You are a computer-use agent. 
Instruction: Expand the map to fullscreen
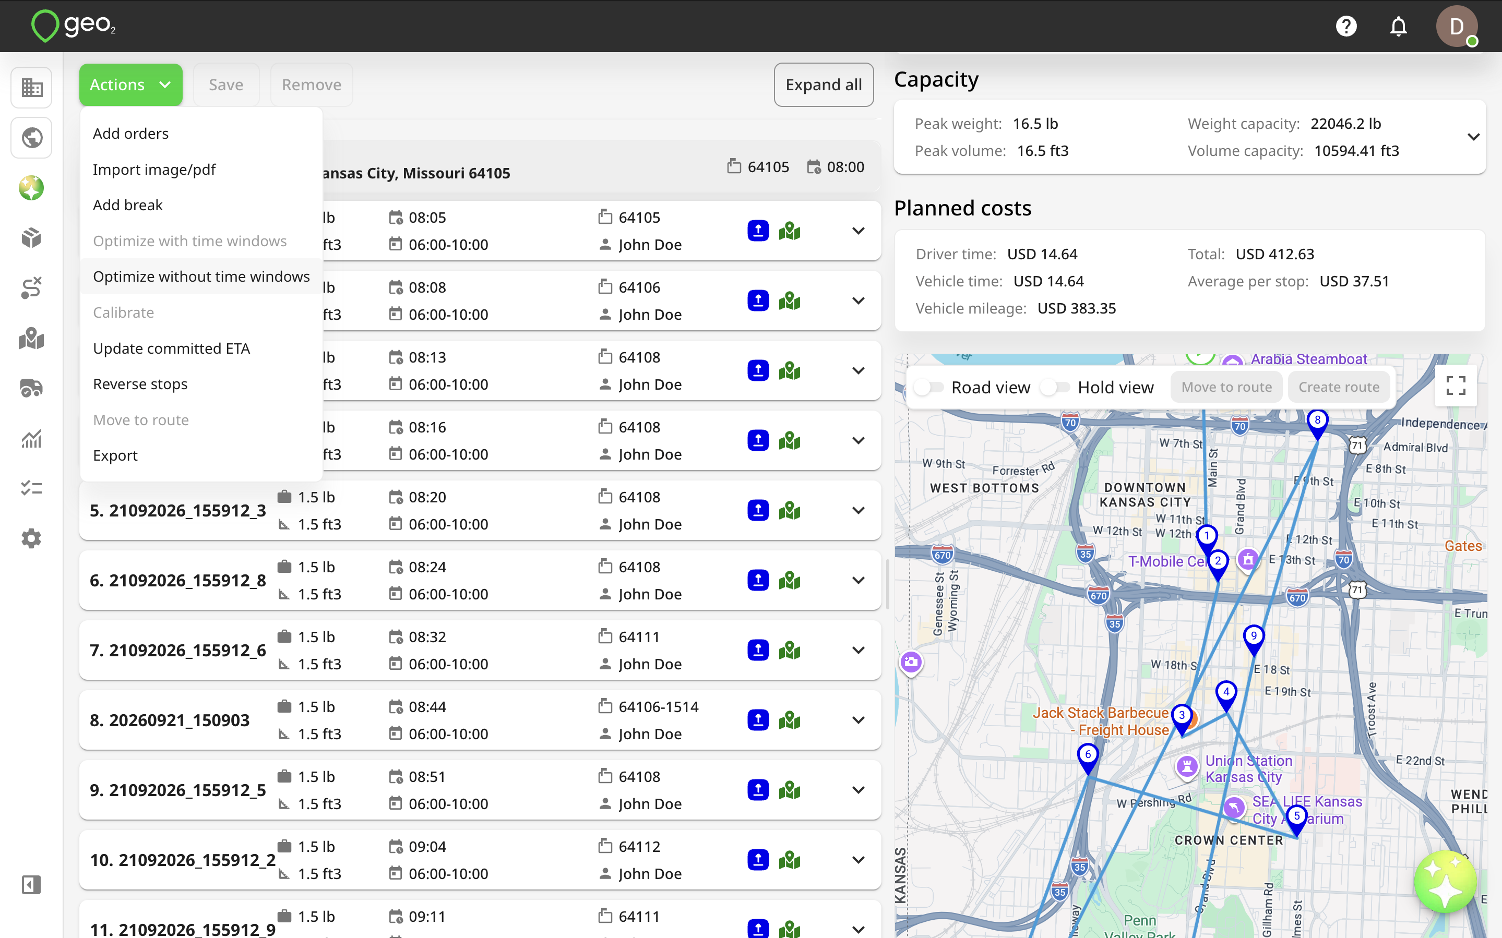pos(1456,386)
